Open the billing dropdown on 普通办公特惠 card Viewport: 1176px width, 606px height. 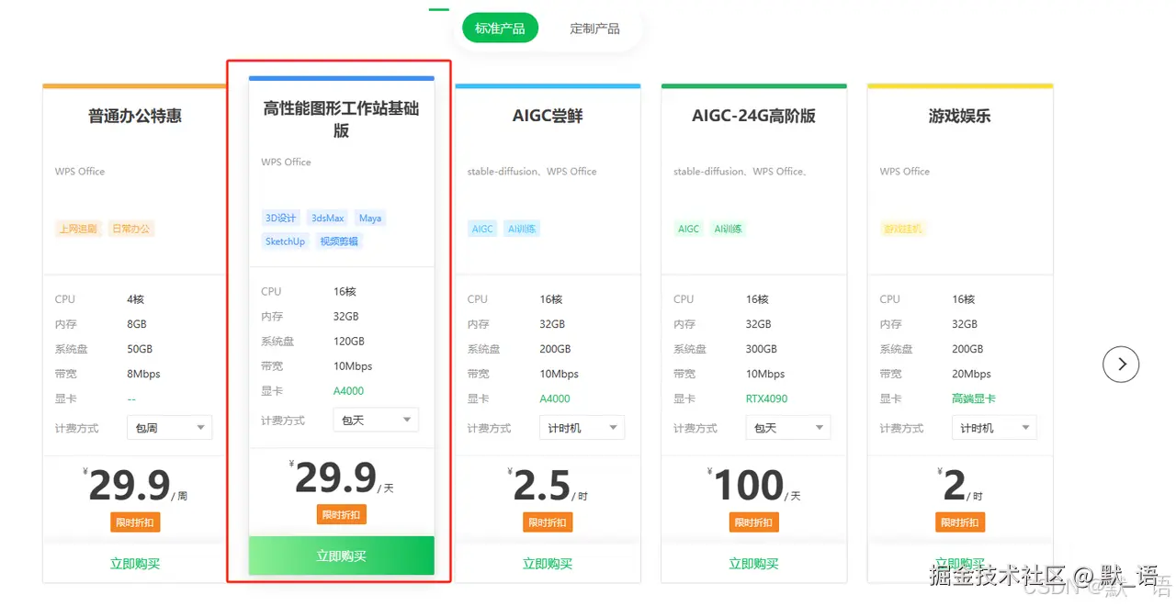(169, 427)
